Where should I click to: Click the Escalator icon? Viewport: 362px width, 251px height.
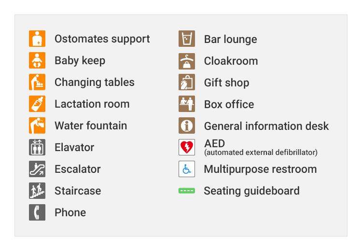37,169
